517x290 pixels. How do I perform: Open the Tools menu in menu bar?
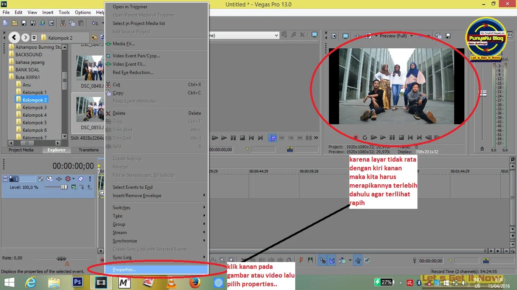tap(64, 12)
